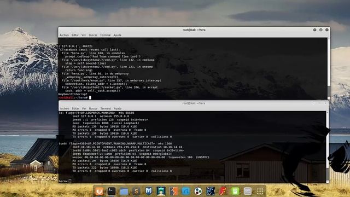This screenshot has width=350, height=197.
Task: Open Archivo menu in top terminal
Action: pos(64,35)
